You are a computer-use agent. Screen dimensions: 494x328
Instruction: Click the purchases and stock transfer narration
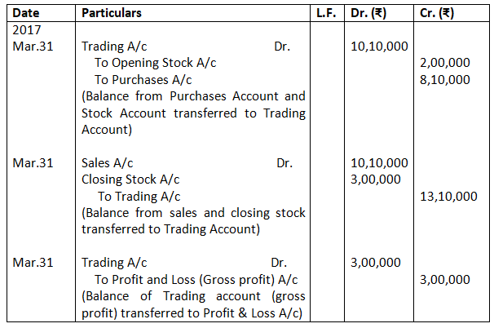[x=193, y=113]
